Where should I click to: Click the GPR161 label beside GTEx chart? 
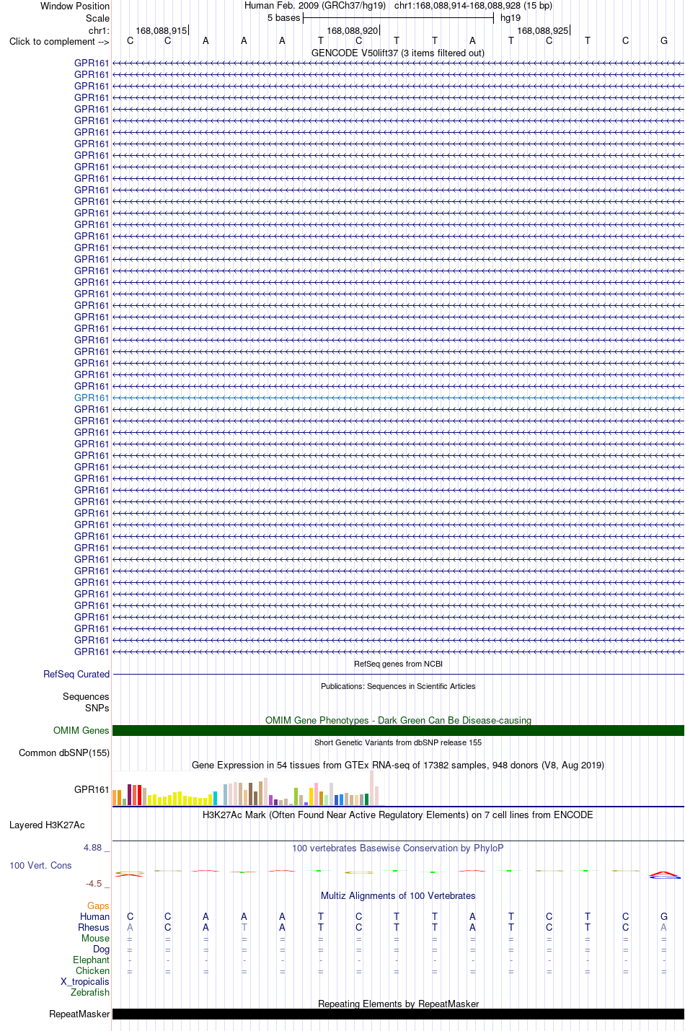click(92, 789)
